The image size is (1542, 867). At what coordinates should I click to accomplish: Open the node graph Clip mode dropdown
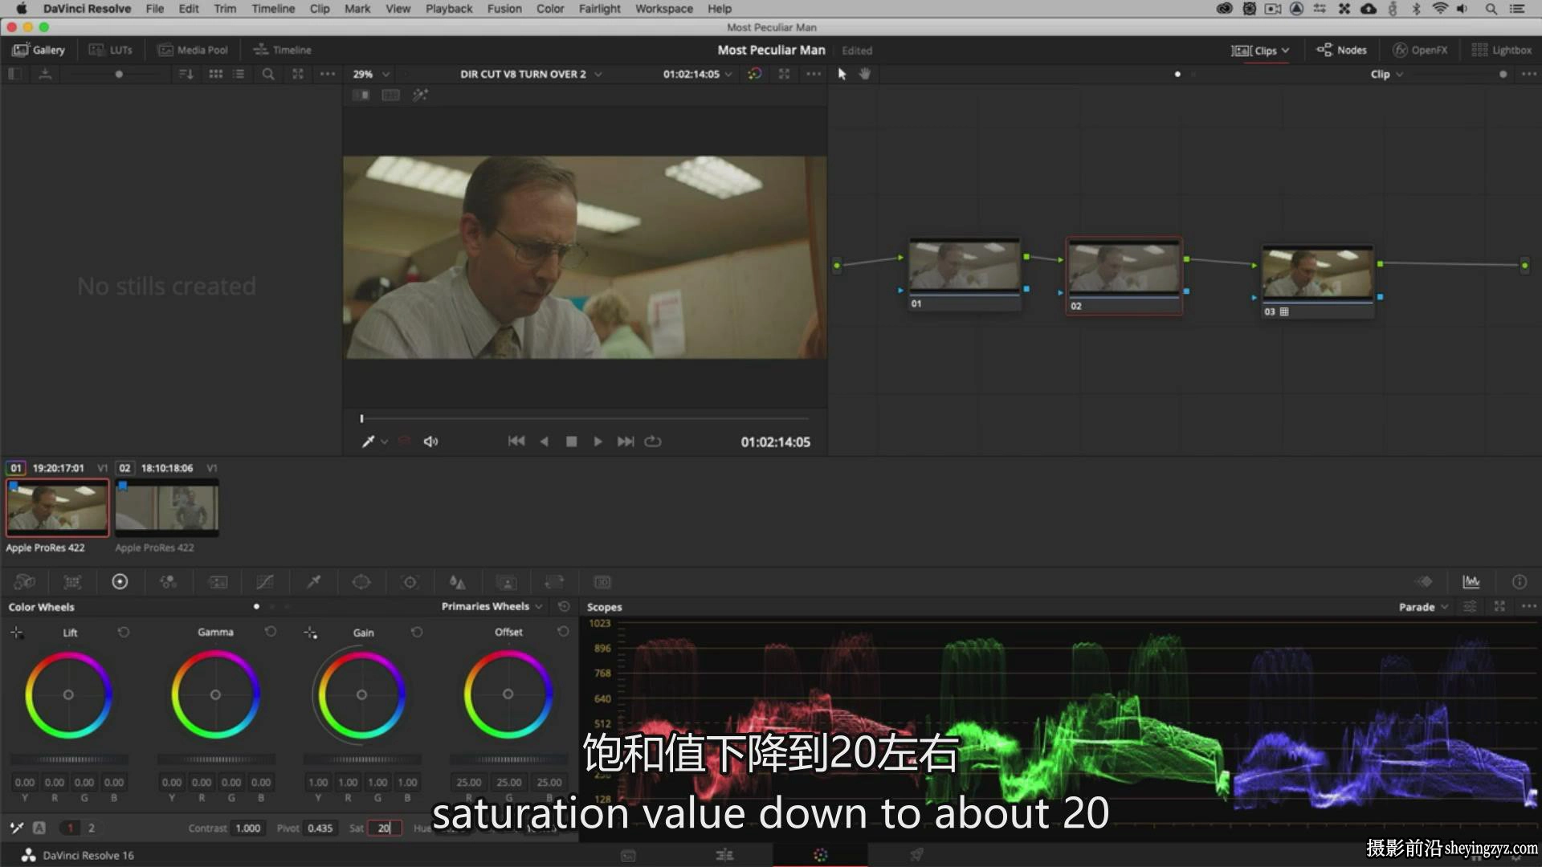coord(1387,74)
